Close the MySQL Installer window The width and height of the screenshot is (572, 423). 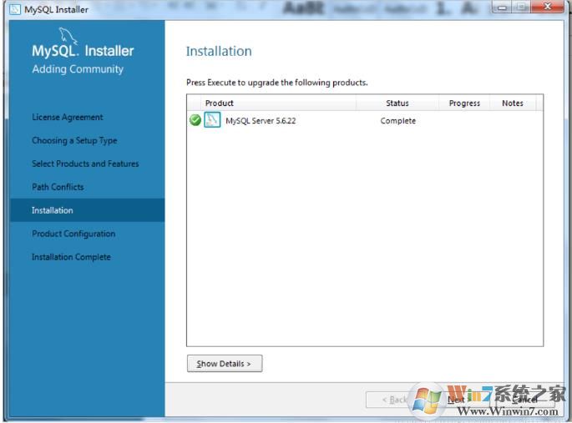[547, 8]
